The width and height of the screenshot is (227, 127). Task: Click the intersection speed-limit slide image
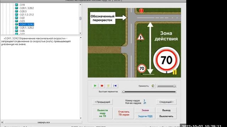[134, 43]
